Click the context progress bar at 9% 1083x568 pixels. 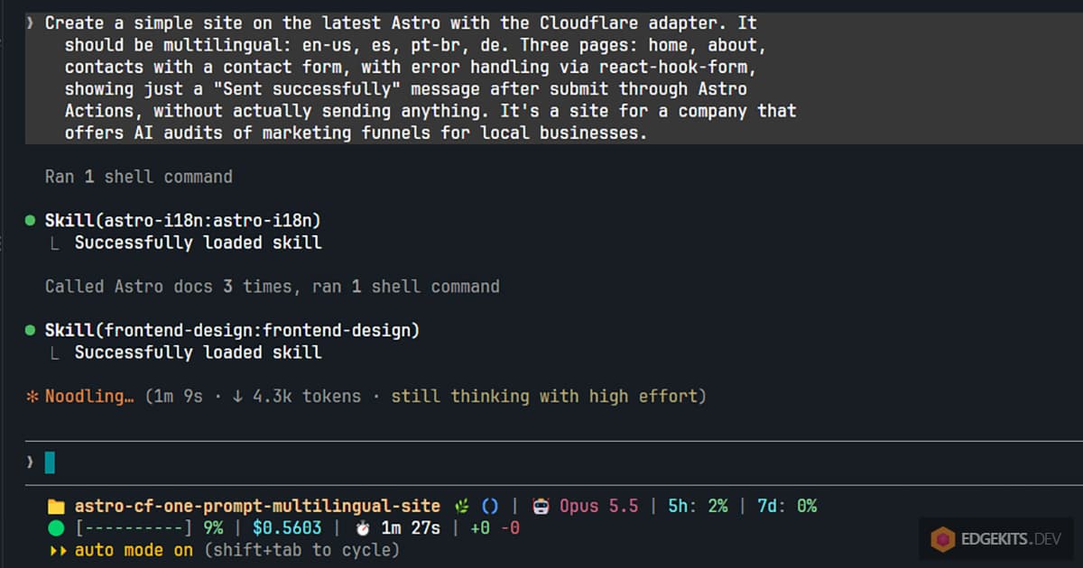pos(134,528)
